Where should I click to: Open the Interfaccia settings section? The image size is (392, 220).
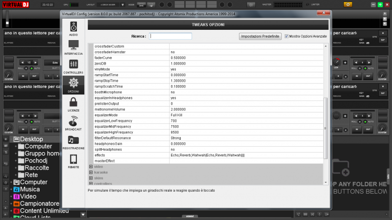pyautogui.click(x=73, y=47)
